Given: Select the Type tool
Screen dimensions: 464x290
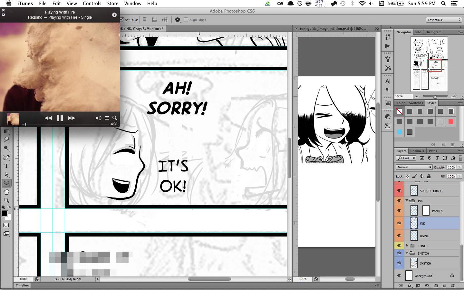Looking at the screenshot, I should tap(6, 166).
